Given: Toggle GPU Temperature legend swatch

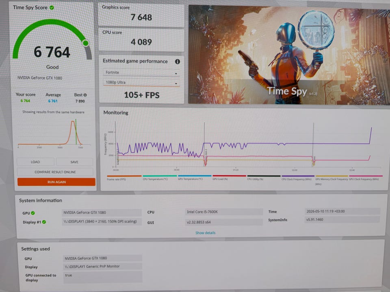Looking at the screenshot, I should [x=195, y=176].
